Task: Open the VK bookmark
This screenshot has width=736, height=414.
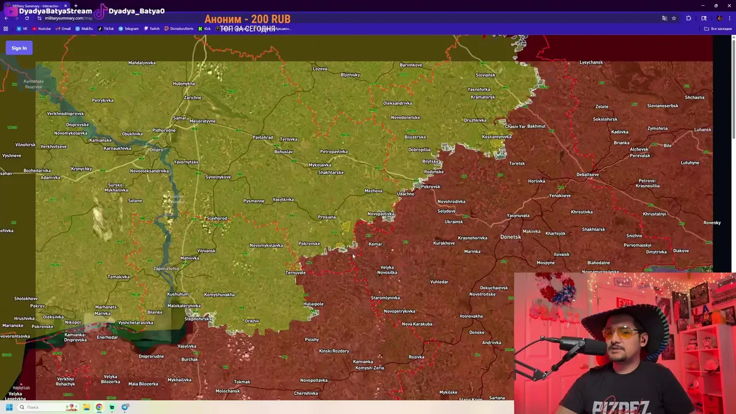Action: coord(22,29)
